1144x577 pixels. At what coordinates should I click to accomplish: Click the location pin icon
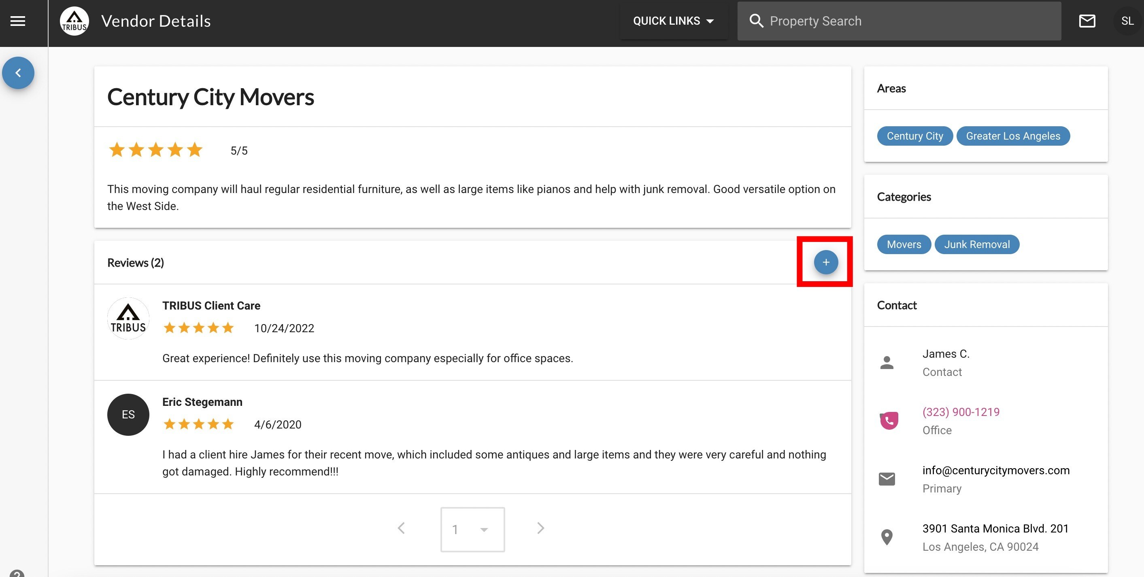(x=887, y=537)
